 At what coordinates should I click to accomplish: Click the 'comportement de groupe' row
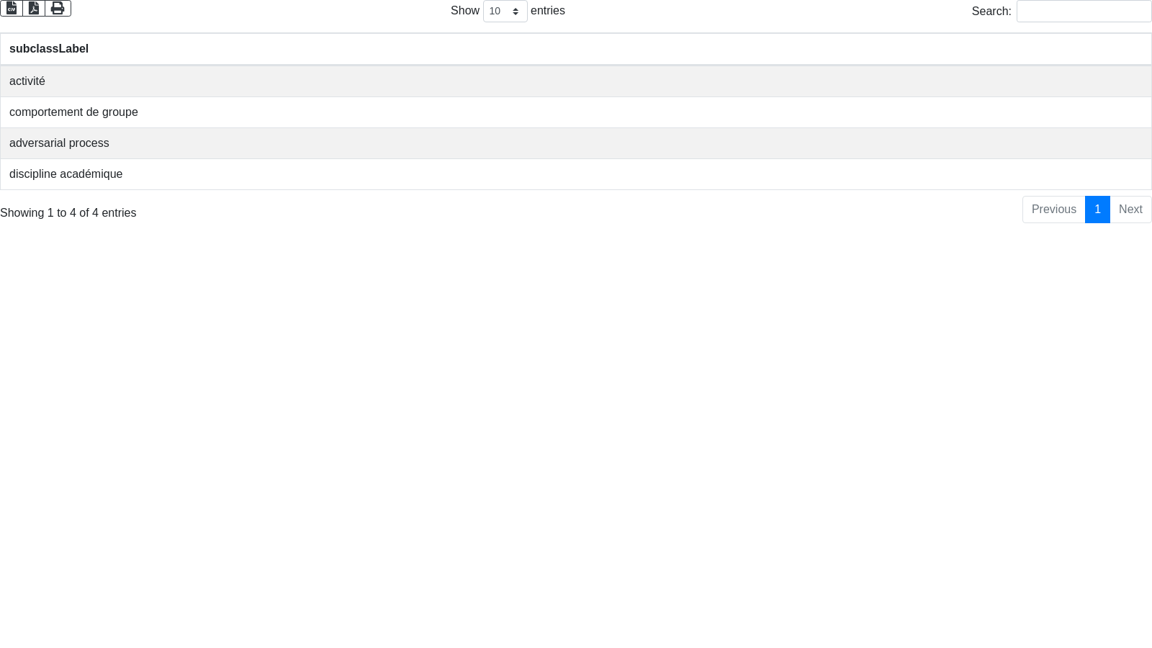point(73,112)
